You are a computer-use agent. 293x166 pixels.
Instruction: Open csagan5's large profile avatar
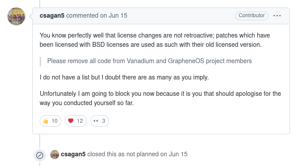16,16
